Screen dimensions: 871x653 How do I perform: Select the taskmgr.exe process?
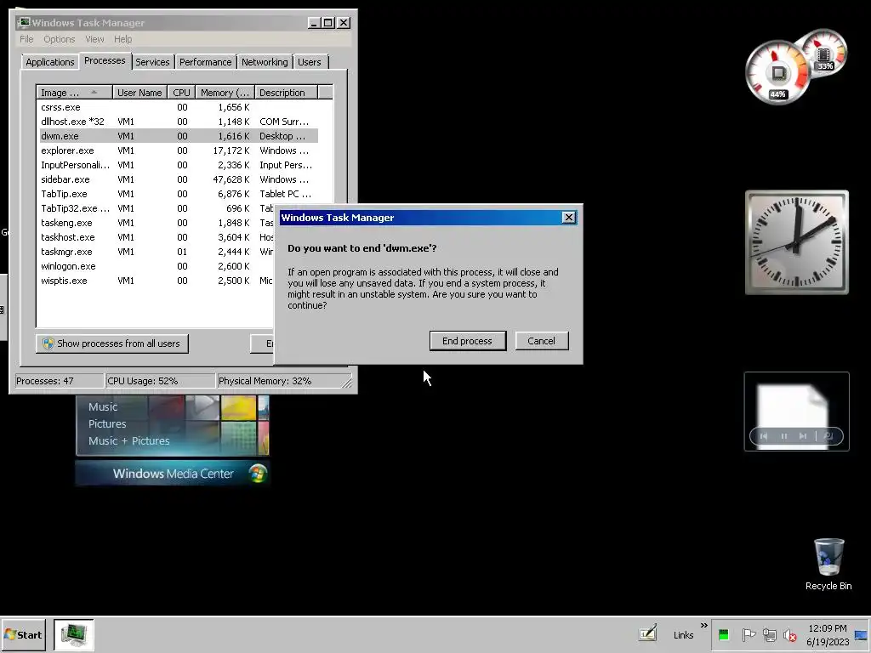[157, 252]
